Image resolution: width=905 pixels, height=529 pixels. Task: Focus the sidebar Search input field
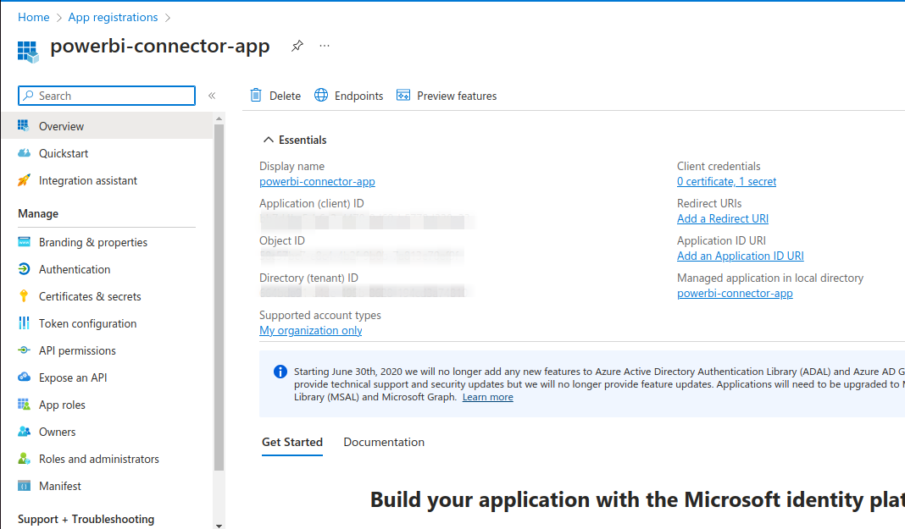(x=107, y=96)
